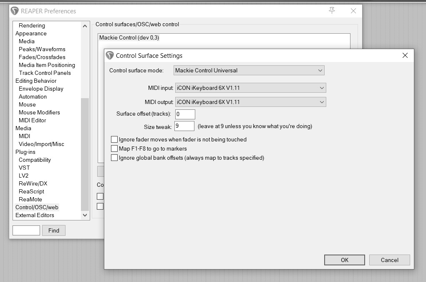Select MIDI page under Media

(25, 136)
